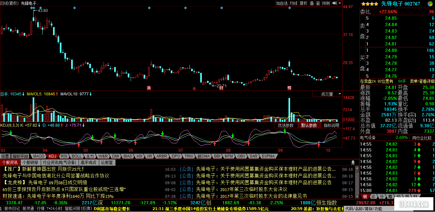Open 行业资讯[电气设备] tab
Viewport: 435px width, 212px height.
(x=59, y=162)
